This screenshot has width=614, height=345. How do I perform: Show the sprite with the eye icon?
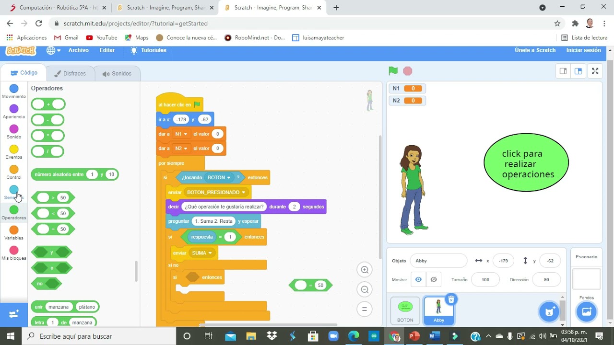tap(419, 279)
